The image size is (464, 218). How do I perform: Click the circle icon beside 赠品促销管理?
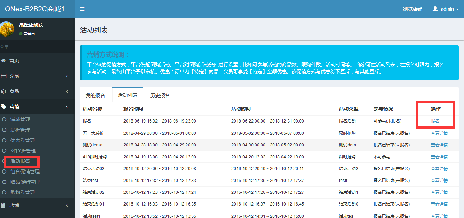(4, 182)
